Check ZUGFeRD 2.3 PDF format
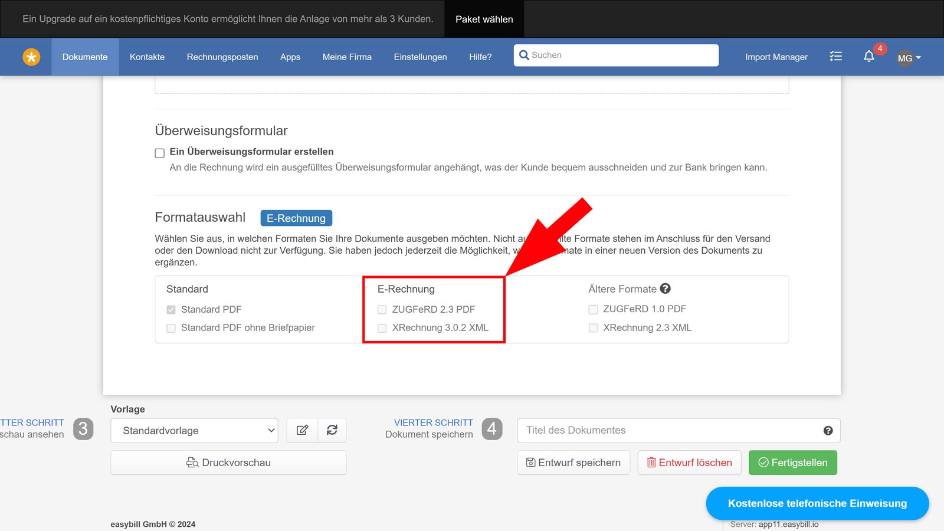Screen dimensions: 944x531 (x=382, y=310)
